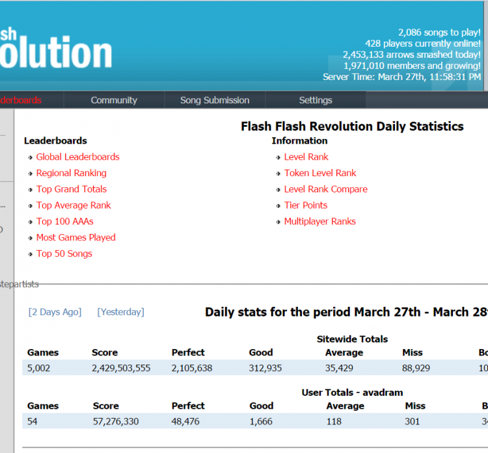Viewport: 488px width, 453px height.
Task: Select the red Leaderboards nav tab
Action: [21, 100]
